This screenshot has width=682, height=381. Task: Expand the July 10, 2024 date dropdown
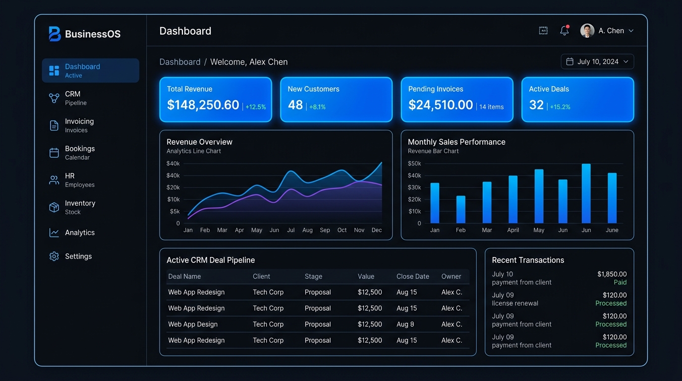pyautogui.click(x=597, y=62)
